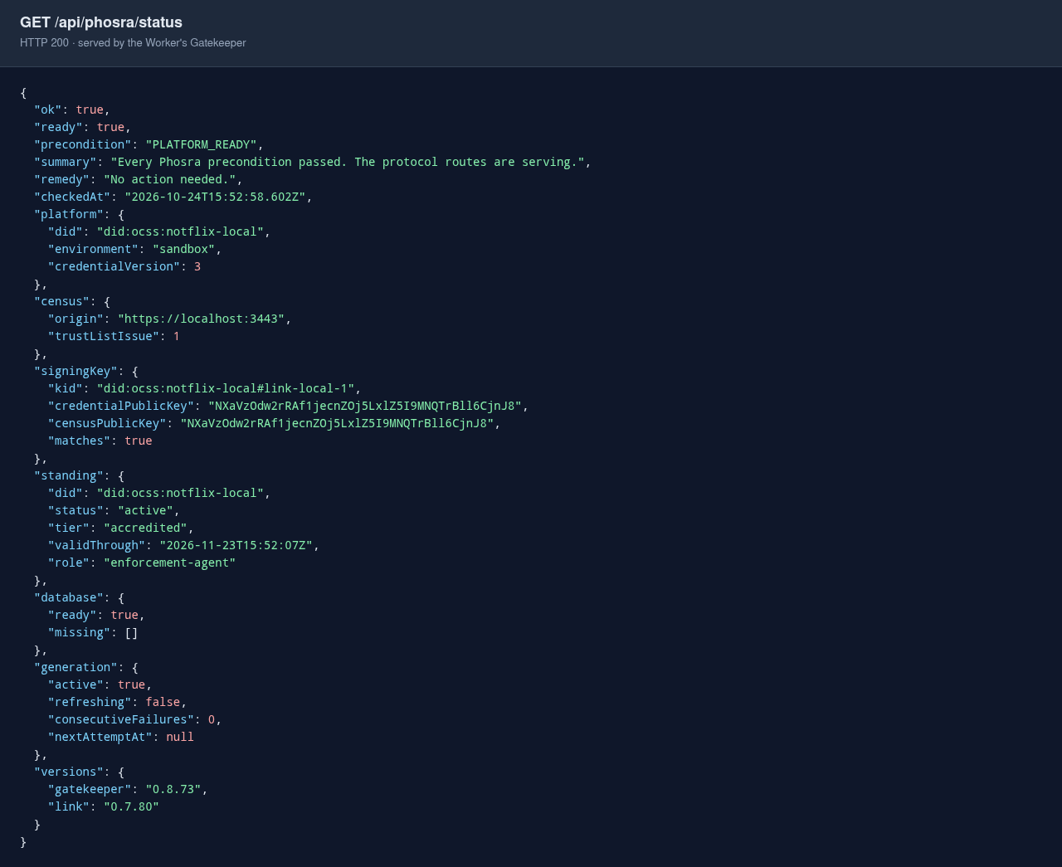Click the checkedAt timestamp value
This screenshot has width=1062, height=867.
tap(216, 197)
